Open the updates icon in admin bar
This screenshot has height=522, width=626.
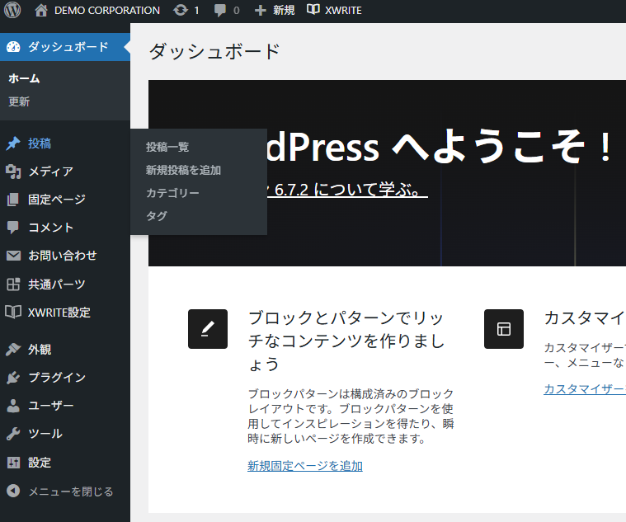pyautogui.click(x=181, y=11)
